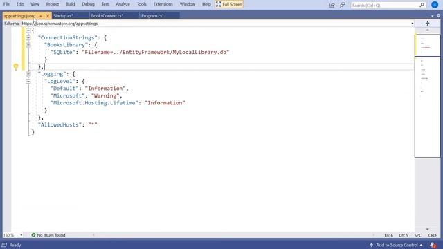Viewport: 443px width, 249px height.
Task: Click the green No issues checkmark icon
Action: point(33,235)
